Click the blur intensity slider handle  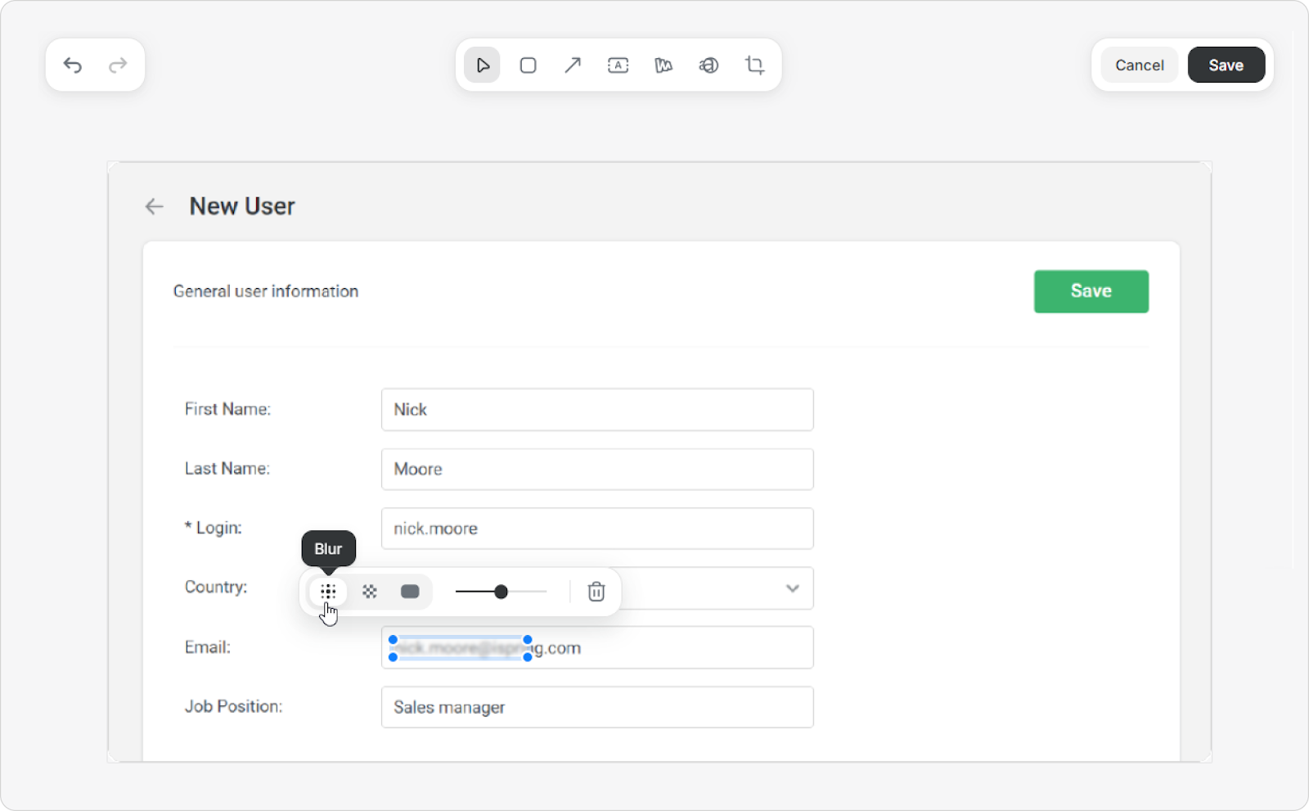click(501, 592)
